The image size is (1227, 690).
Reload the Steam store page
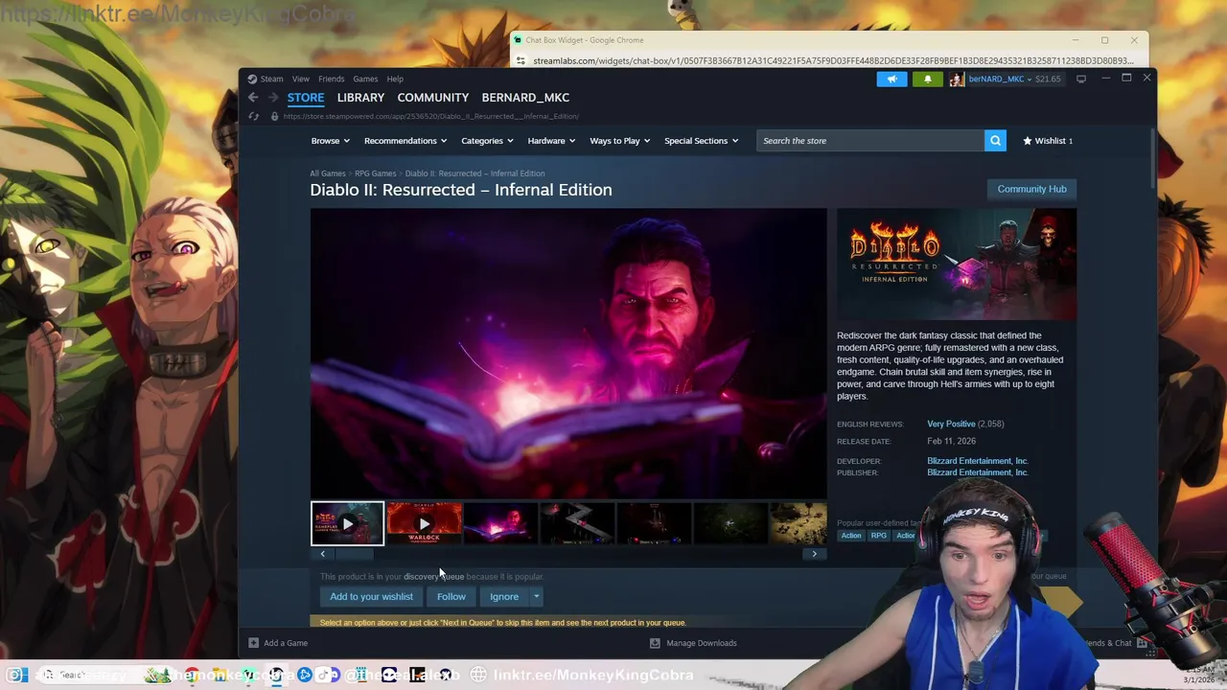pyautogui.click(x=253, y=116)
